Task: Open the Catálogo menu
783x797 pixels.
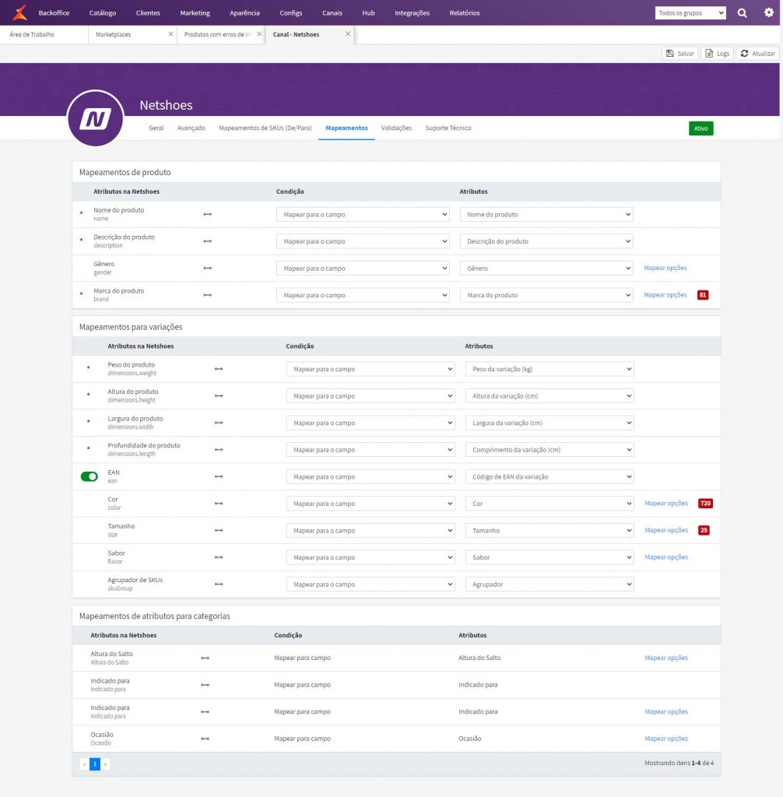Action: 103,12
